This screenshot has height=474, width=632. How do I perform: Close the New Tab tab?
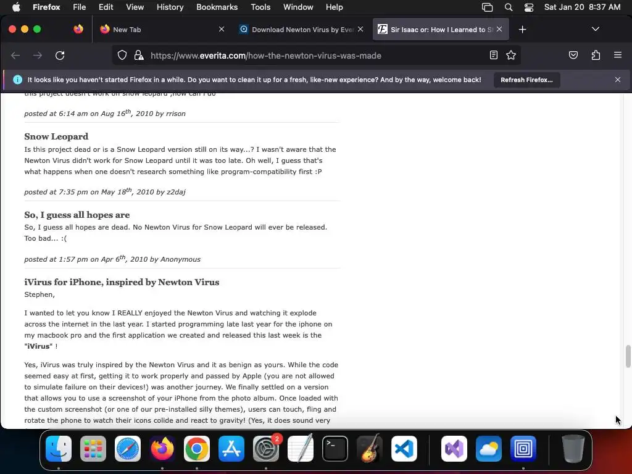222,29
